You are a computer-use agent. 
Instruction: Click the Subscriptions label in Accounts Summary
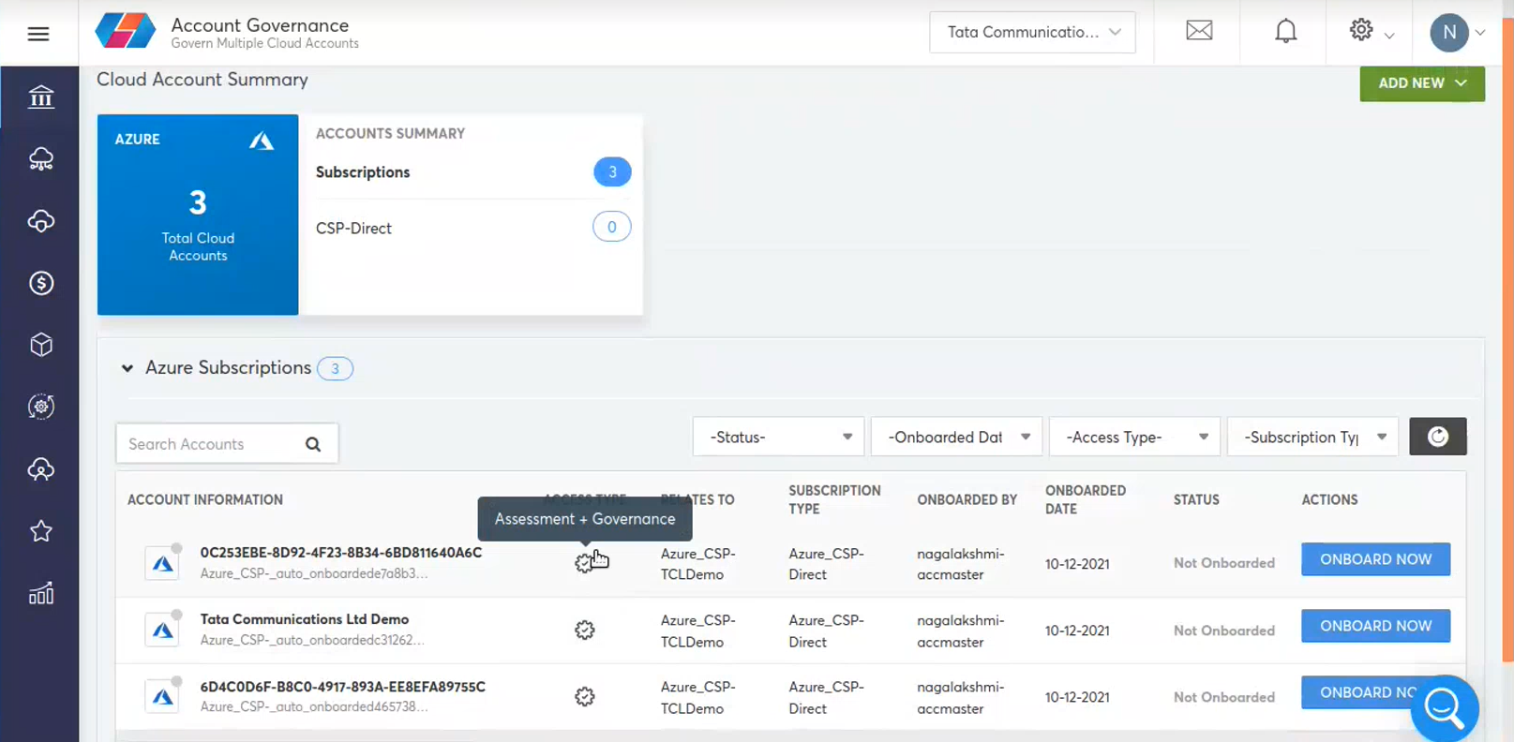click(363, 172)
